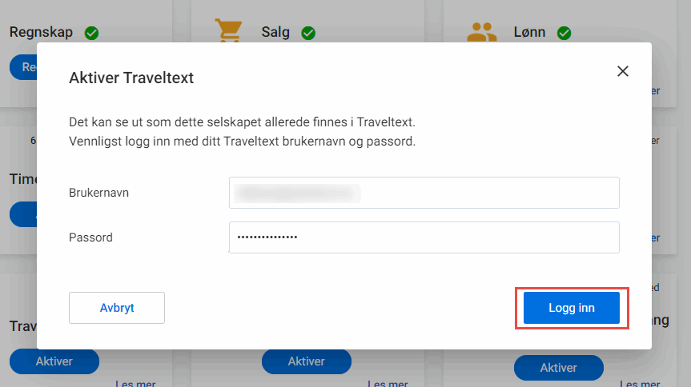Select the Salg module heading
Image resolution: width=691 pixels, height=387 pixels.
point(275,33)
